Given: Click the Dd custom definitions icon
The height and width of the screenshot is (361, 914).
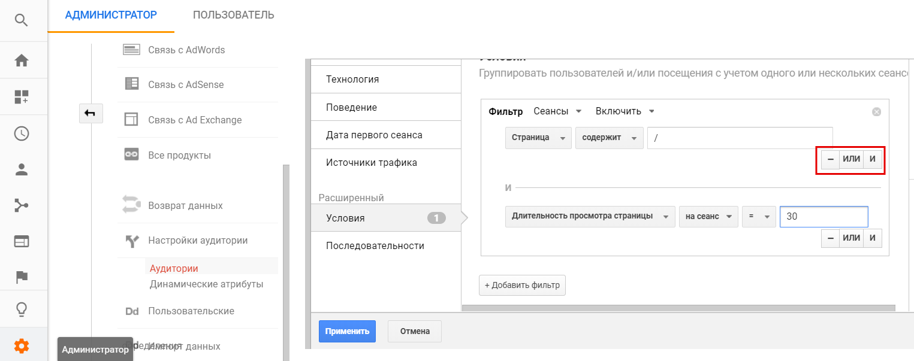Looking at the screenshot, I should point(131,311).
